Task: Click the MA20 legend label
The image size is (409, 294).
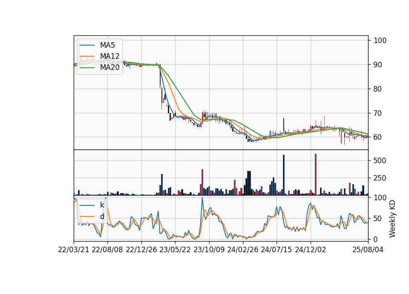Action: [109, 68]
